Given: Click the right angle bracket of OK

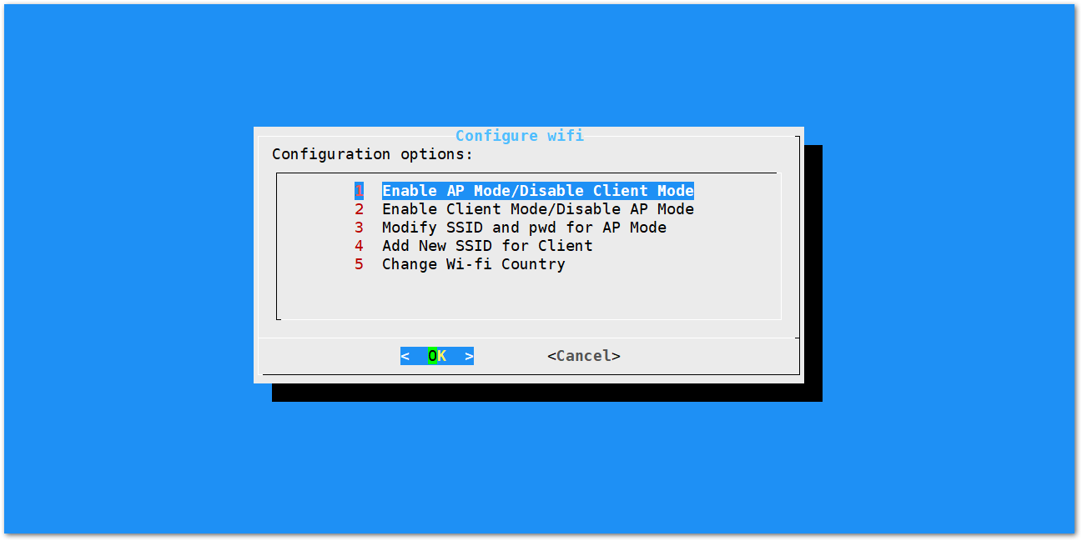Looking at the screenshot, I should 470,356.
